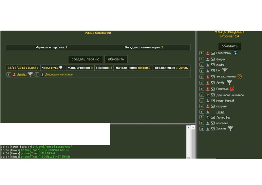The image size is (262, 185).
Task: Click the white status circle by game №3511294
Action: (61, 67)
